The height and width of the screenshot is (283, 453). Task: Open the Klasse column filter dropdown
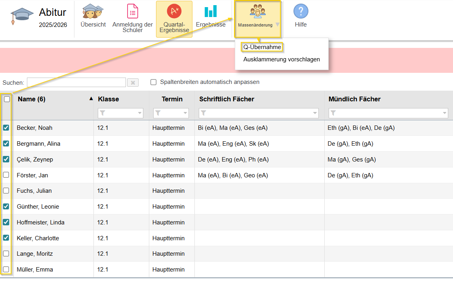pos(140,113)
